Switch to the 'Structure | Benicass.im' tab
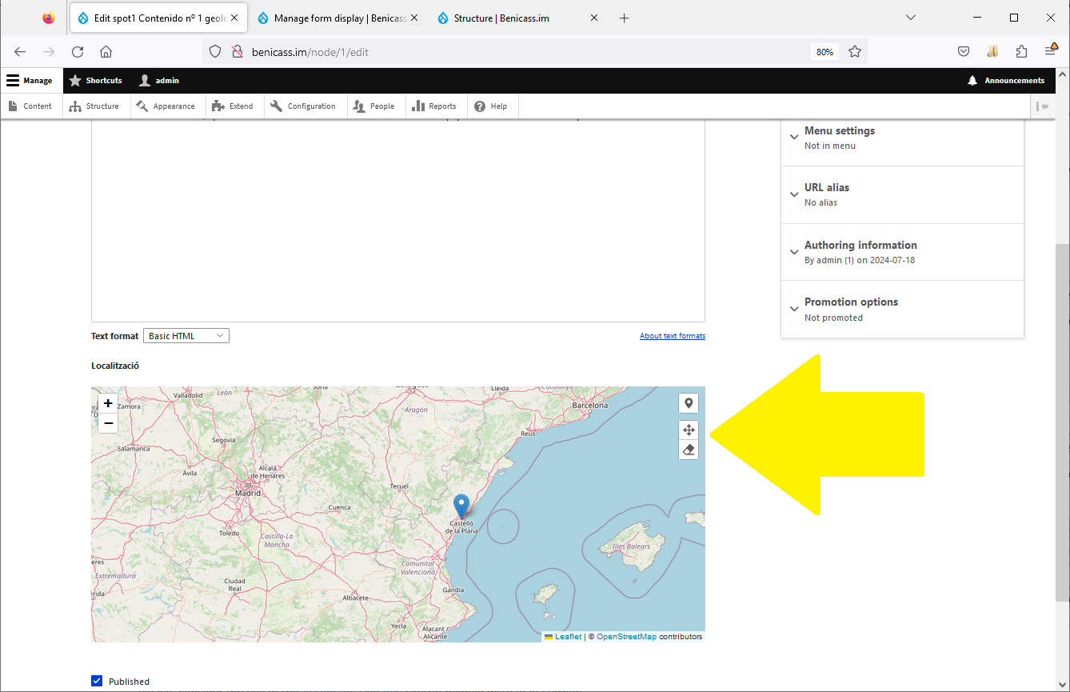The image size is (1070, 692). pos(517,18)
